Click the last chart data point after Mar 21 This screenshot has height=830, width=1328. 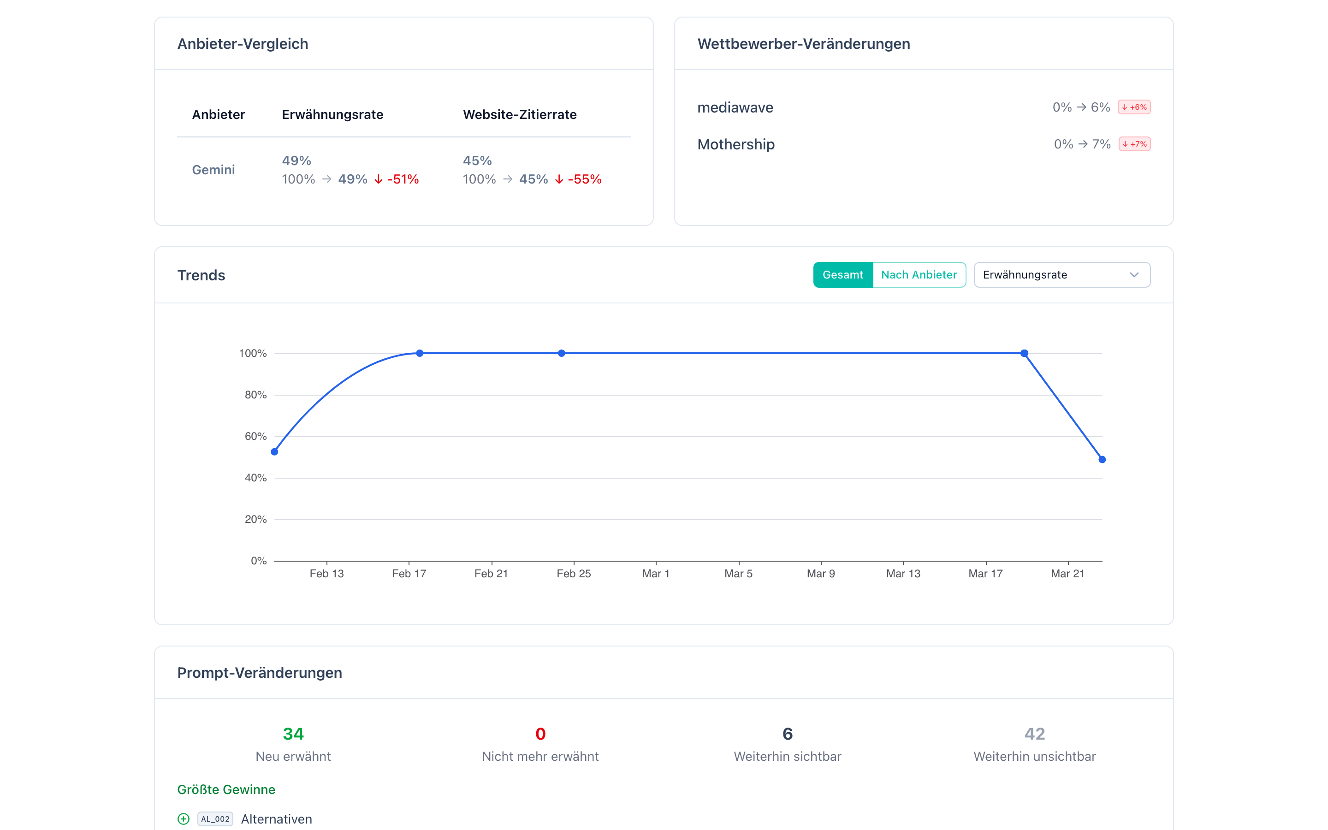1102,459
